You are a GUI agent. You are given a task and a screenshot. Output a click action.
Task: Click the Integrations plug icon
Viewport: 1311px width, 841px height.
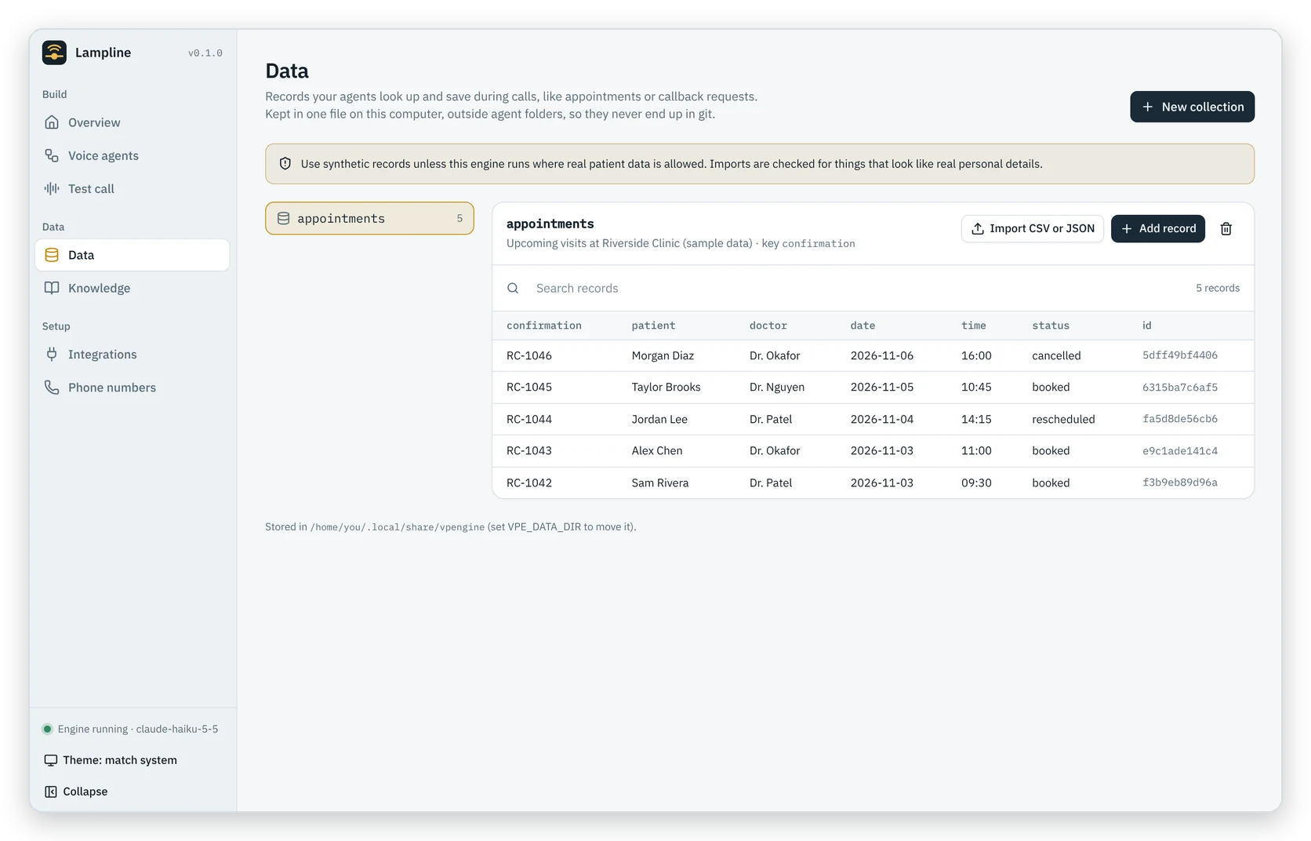[52, 355]
